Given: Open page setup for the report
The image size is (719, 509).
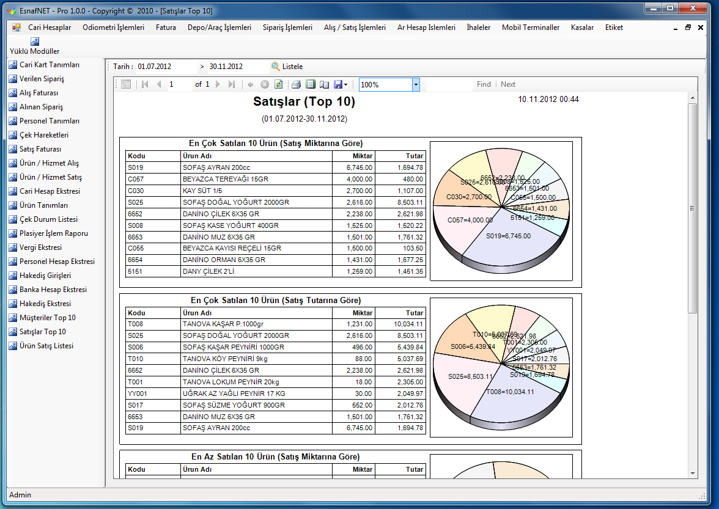Looking at the screenshot, I should [324, 84].
